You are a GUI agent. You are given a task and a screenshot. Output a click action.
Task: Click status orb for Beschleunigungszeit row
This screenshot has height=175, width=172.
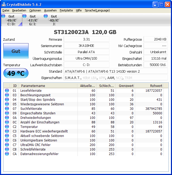[x=7, y=95]
